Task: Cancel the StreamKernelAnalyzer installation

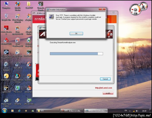Action: tap(105, 79)
